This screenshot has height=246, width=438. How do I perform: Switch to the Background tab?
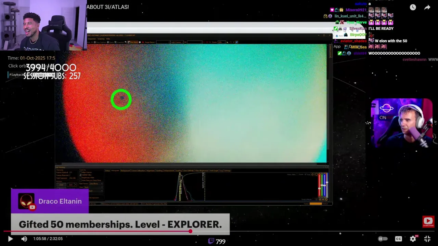[x=125, y=170]
